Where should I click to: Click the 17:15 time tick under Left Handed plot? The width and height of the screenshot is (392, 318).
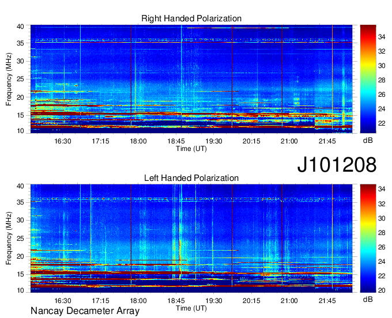[x=100, y=301]
